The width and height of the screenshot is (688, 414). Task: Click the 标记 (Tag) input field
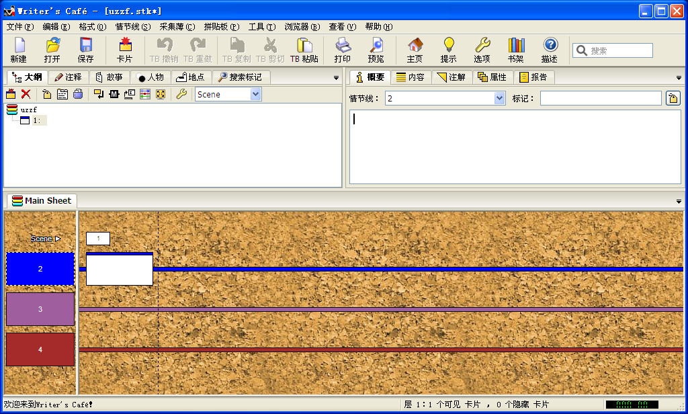[600, 98]
